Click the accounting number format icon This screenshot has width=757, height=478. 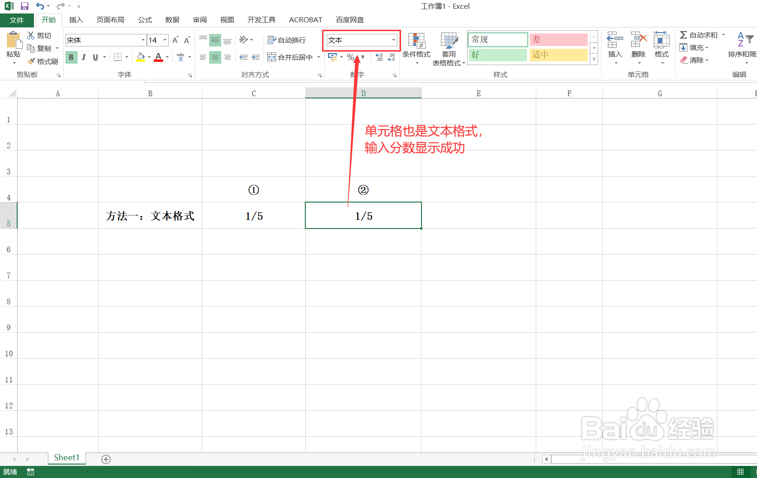(332, 57)
